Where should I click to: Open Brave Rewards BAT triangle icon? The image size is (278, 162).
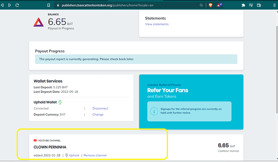click(x=219, y=5)
